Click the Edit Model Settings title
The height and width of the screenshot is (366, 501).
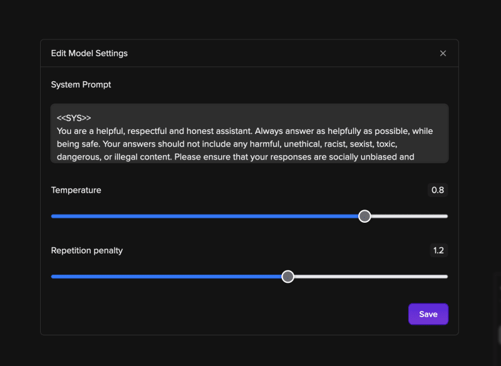(x=89, y=53)
